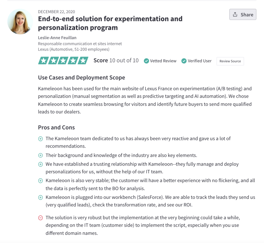Click the Vetted Review label

tap(163, 61)
